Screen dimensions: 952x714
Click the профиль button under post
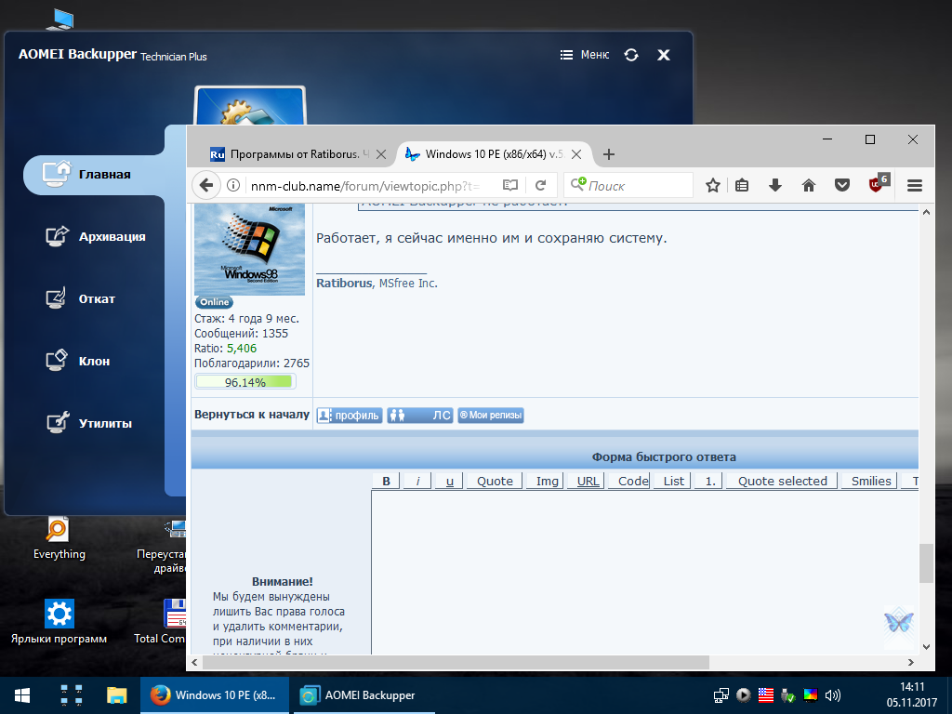click(x=350, y=416)
